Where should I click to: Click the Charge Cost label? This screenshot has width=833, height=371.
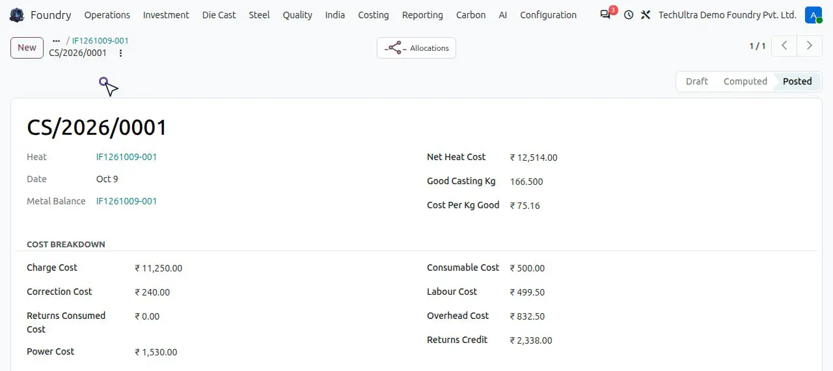tap(52, 268)
